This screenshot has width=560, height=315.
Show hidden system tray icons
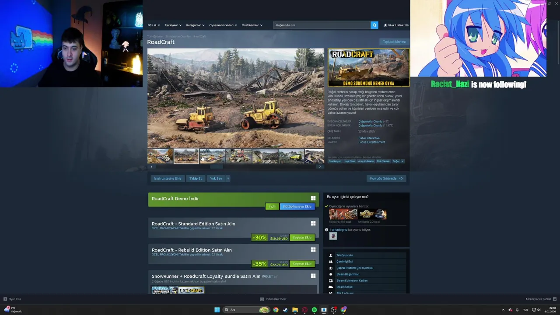click(x=503, y=310)
